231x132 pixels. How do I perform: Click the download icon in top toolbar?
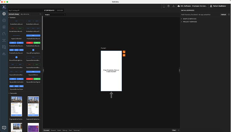[173, 6]
